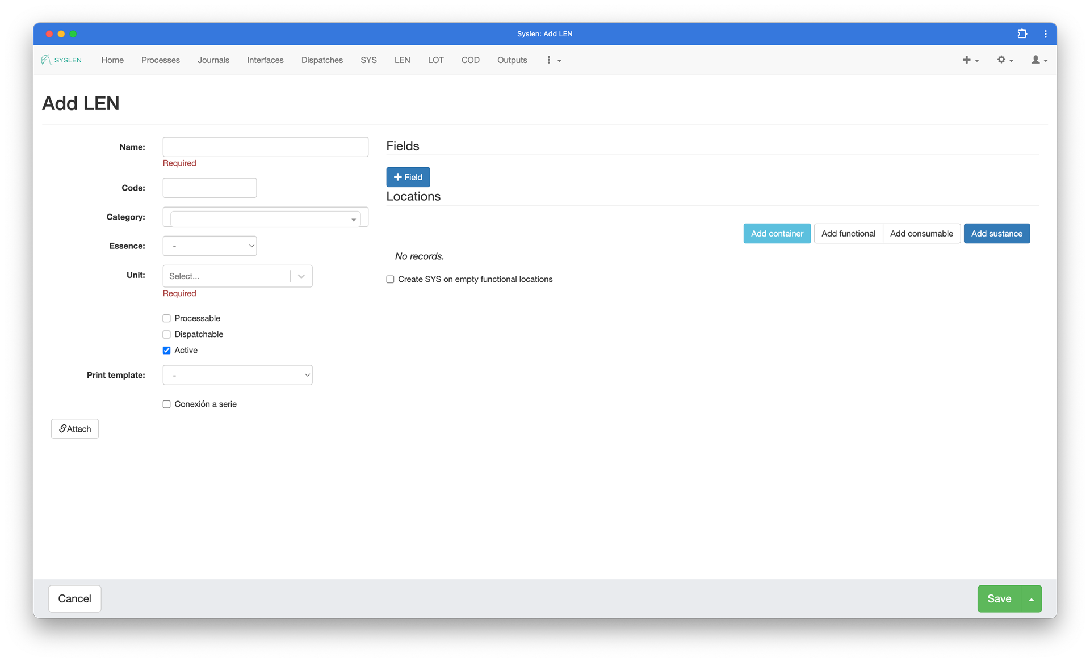Check Create SYS on empty functional locations
Screen dimensions: 1090x662
coord(391,280)
